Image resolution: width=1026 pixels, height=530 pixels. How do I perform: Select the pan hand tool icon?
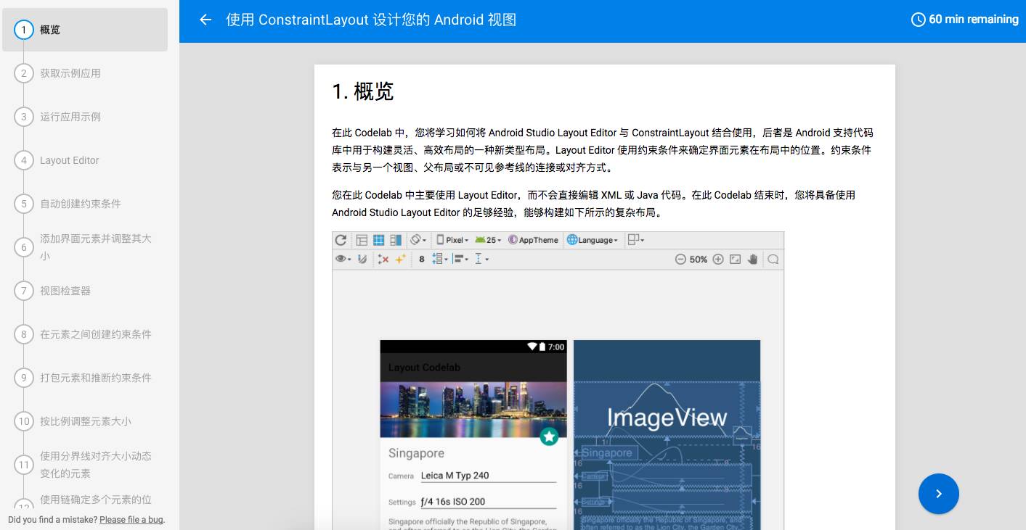pyautogui.click(x=753, y=260)
